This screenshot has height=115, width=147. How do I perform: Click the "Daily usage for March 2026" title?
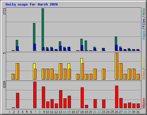tap(32, 4)
